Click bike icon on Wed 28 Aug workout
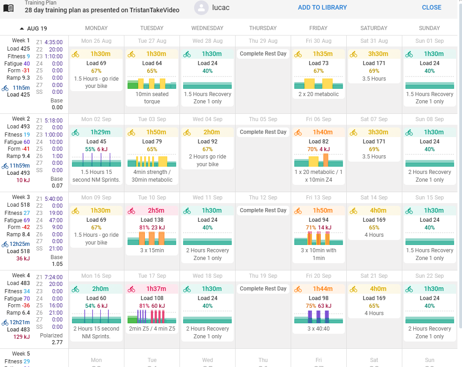Image resolution: width=462 pixels, height=367 pixels. coord(187,54)
